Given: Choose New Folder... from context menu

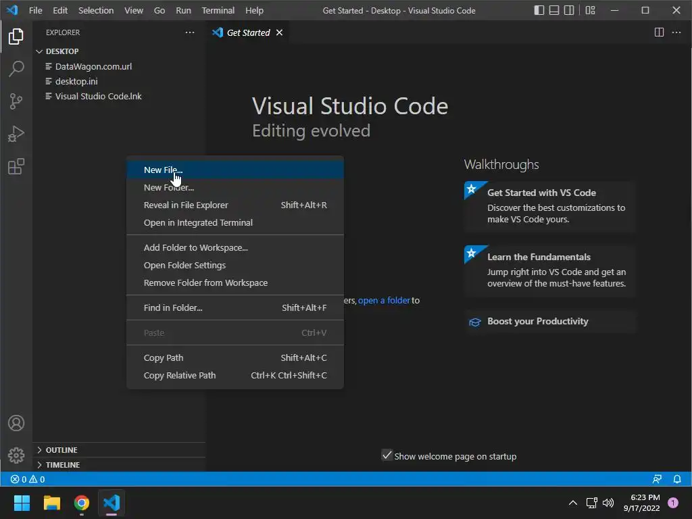Looking at the screenshot, I should pyautogui.click(x=234, y=188).
